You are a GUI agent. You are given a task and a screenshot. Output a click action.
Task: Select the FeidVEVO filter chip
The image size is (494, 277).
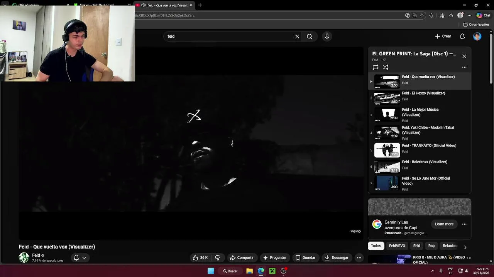click(x=397, y=246)
